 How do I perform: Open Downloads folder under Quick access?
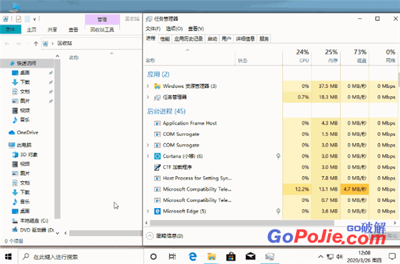click(x=25, y=82)
